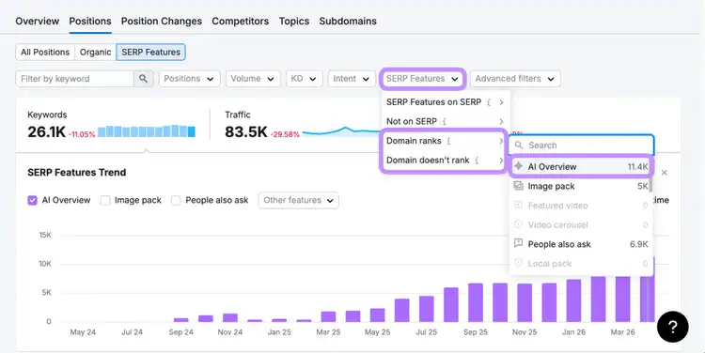Click the feature list scrollbar thumb
The height and width of the screenshot is (353, 705).
[650, 179]
